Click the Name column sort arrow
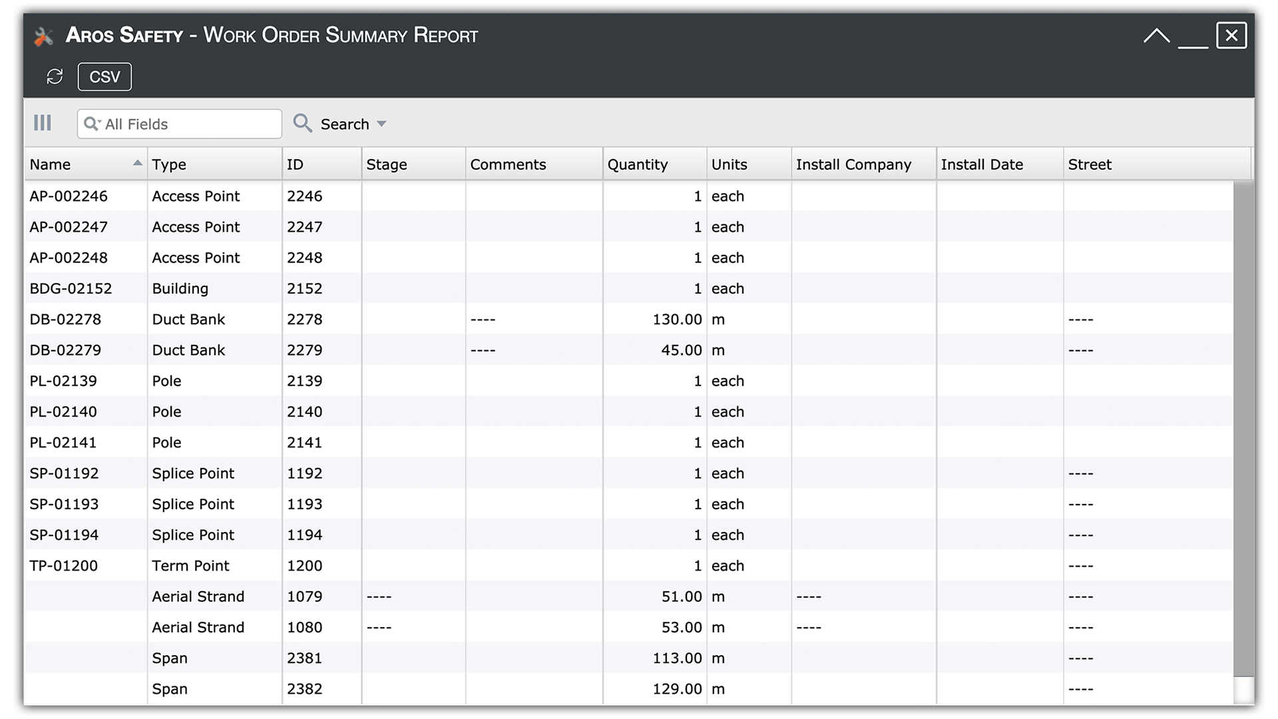 tap(137, 163)
